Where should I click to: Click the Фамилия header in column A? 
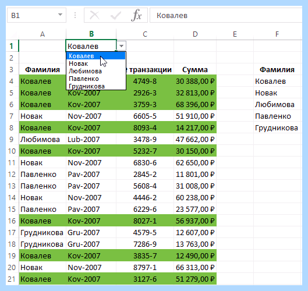(43, 69)
